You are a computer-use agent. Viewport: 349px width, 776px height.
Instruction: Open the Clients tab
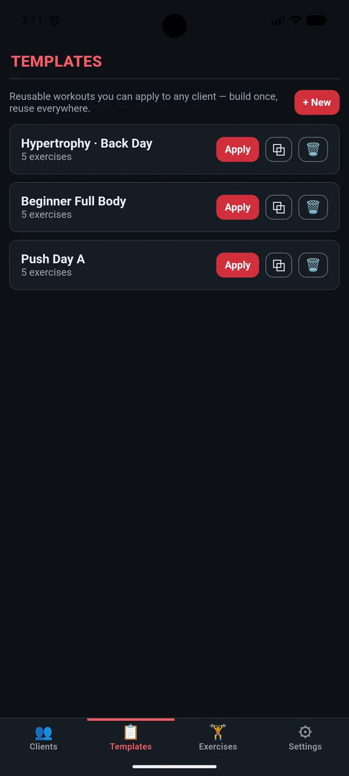point(43,738)
